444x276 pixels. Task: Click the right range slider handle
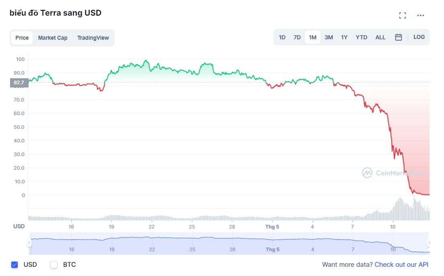(429, 243)
